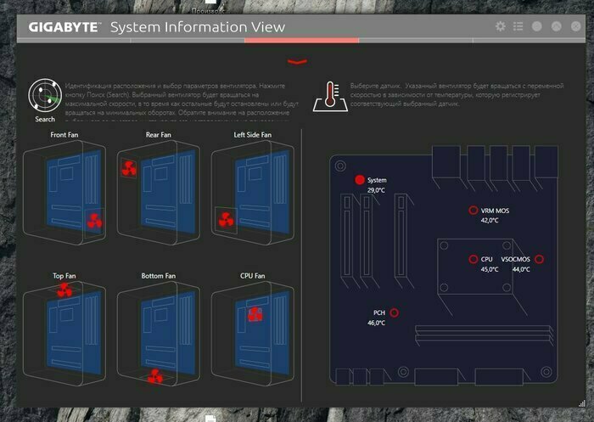The height and width of the screenshot is (422, 594).
Task: Switch to the fourth tab segment
Action: 416,40
